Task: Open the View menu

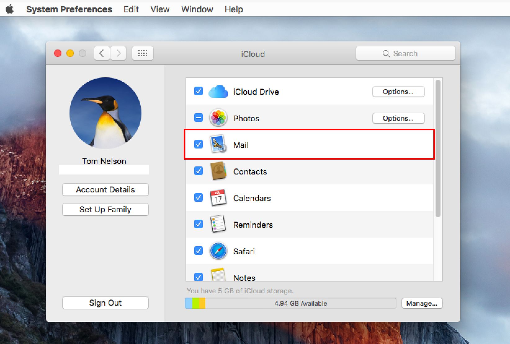Action: 160,9
